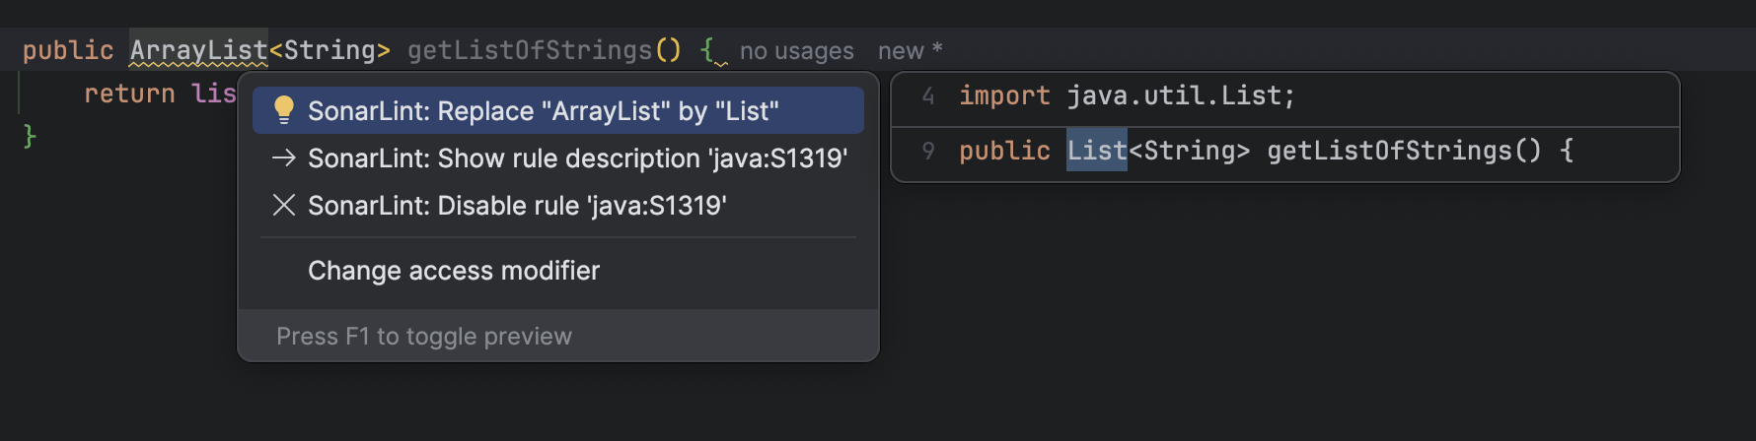Apply SonarLint: Replace "ArrayList" by "List" fix

point(543,111)
